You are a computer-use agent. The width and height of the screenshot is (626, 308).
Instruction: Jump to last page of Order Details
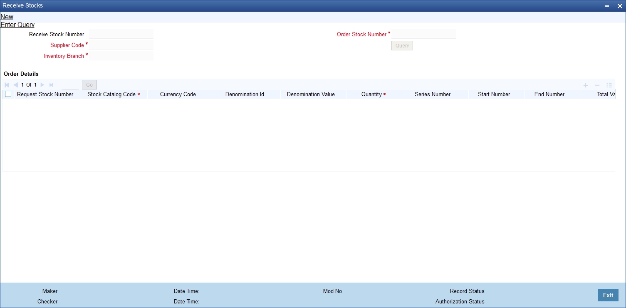[51, 85]
